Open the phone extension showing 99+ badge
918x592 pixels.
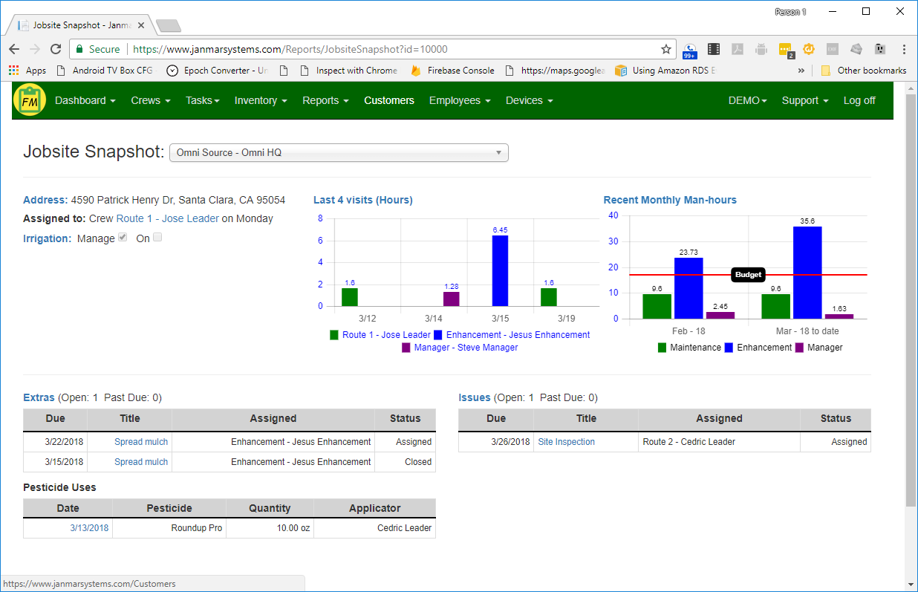click(x=690, y=48)
